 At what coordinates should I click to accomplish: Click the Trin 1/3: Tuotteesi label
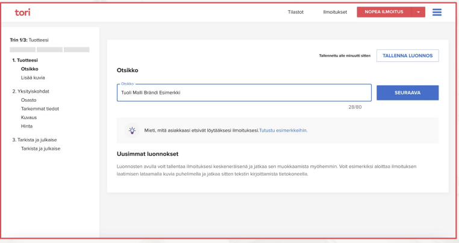click(x=30, y=40)
